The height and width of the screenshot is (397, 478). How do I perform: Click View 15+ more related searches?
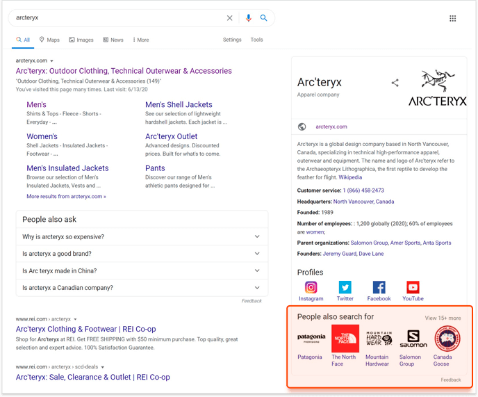(443, 318)
